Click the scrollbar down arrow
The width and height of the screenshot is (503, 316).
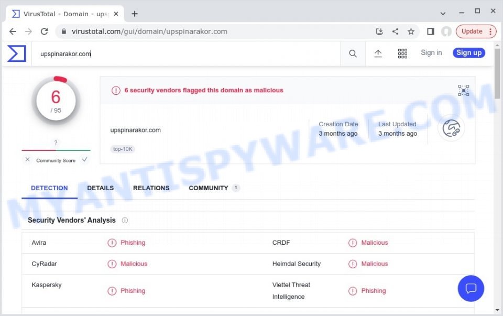point(497,310)
